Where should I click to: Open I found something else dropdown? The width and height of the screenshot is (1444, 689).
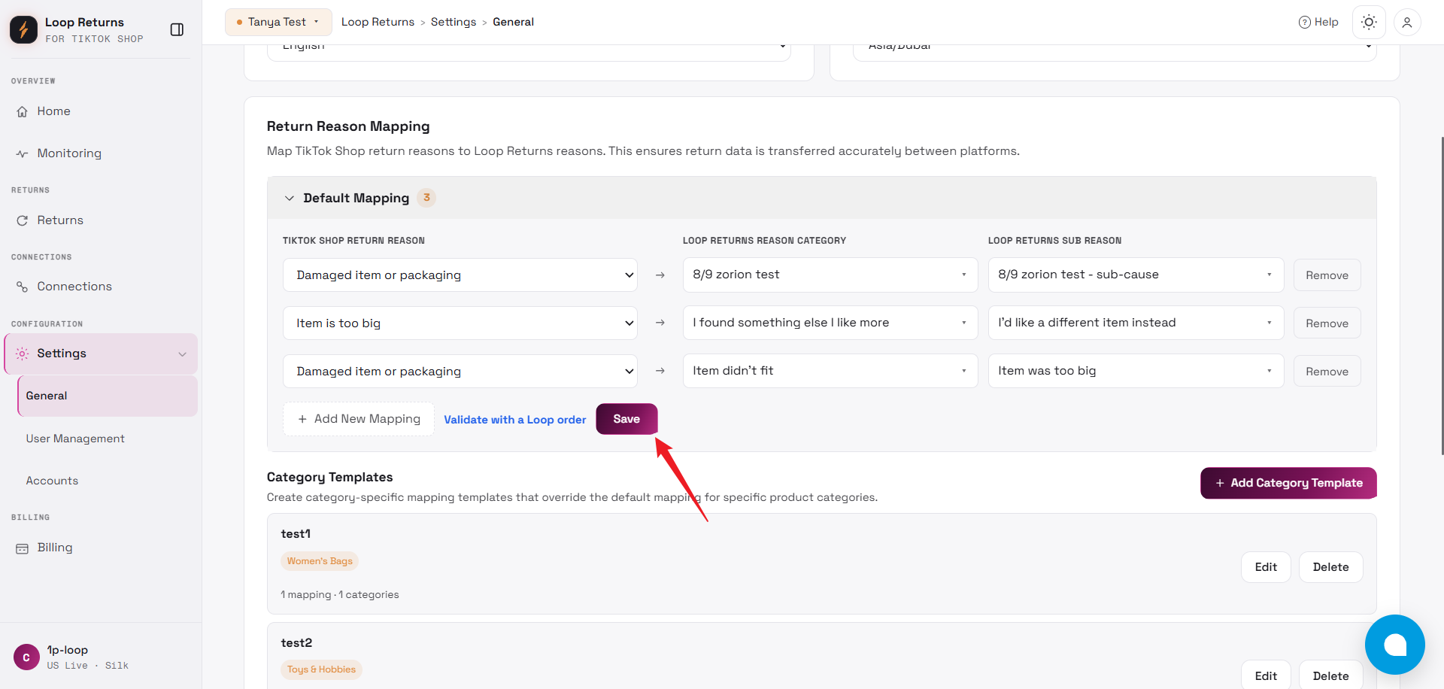[830, 323]
